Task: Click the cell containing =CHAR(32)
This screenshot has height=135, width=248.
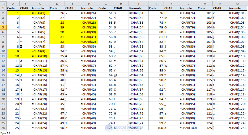Action: tap(89, 42)
